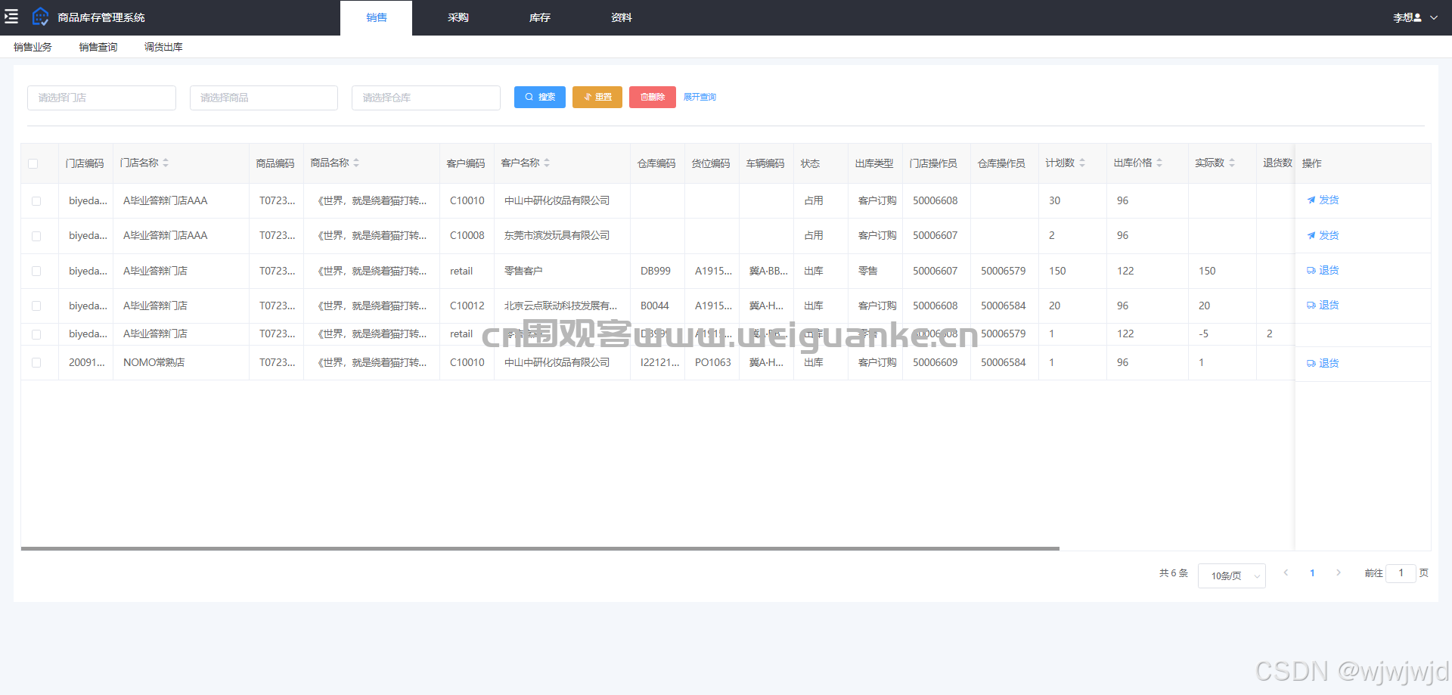1452x695 pixels.
Task: Click 发货 on the C10008 Dongguan order
Action: click(1323, 235)
